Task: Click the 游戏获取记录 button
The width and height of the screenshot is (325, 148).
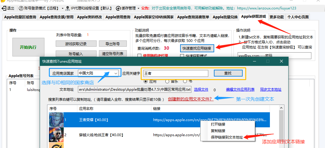Action: (76, 44)
